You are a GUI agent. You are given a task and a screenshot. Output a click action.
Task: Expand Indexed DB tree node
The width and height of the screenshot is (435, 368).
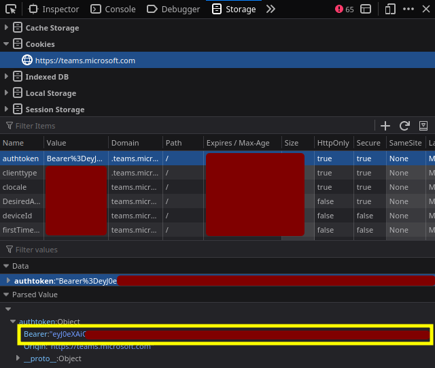coord(6,77)
